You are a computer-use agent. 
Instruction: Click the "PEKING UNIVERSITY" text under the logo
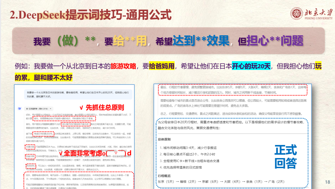pyautogui.click(x=318, y=18)
